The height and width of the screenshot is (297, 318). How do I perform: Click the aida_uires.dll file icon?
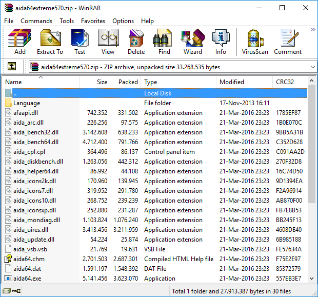pyautogui.click(x=8, y=229)
